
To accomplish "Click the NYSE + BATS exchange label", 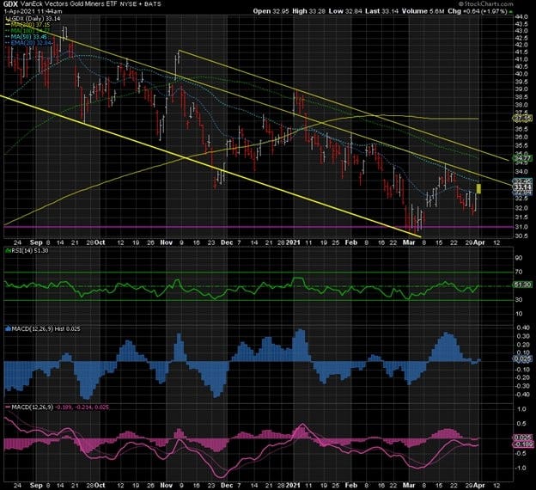I will pos(140,4).
